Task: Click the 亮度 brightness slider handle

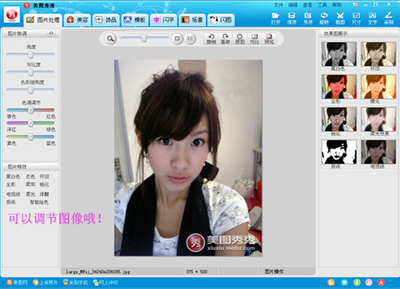Action: pyautogui.click(x=30, y=54)
